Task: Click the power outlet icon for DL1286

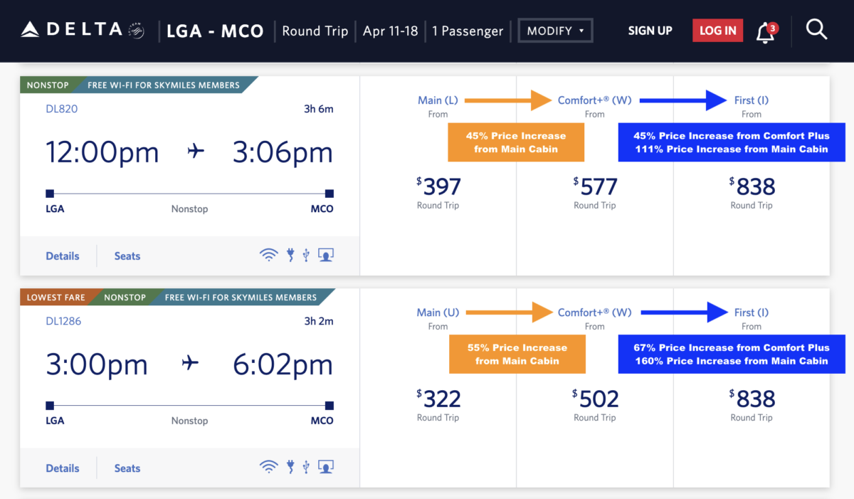Action: pyautogui.click(x=290, y=467)
